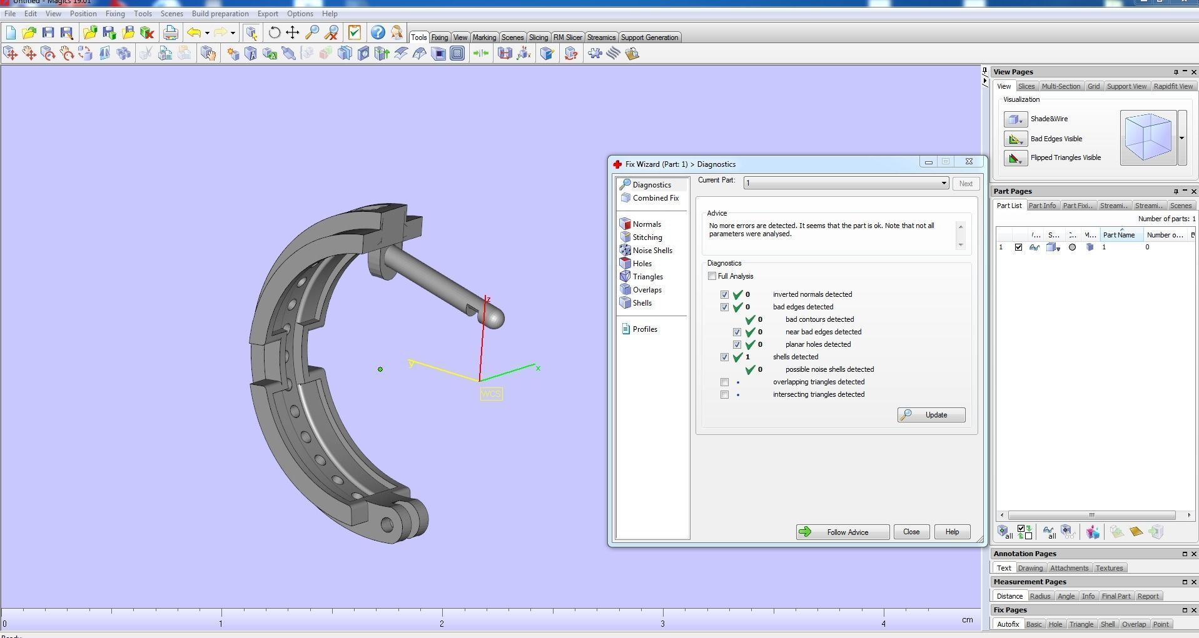Uncheck the near bad edges detected checkbox
The width and height of the screenshot is (1199, 638).
pyautogui.click(x=737, y=332)
